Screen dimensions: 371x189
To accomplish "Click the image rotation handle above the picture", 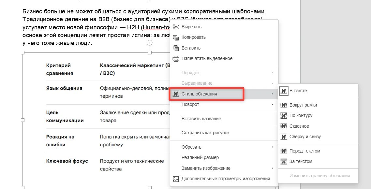I will [150, 43].
